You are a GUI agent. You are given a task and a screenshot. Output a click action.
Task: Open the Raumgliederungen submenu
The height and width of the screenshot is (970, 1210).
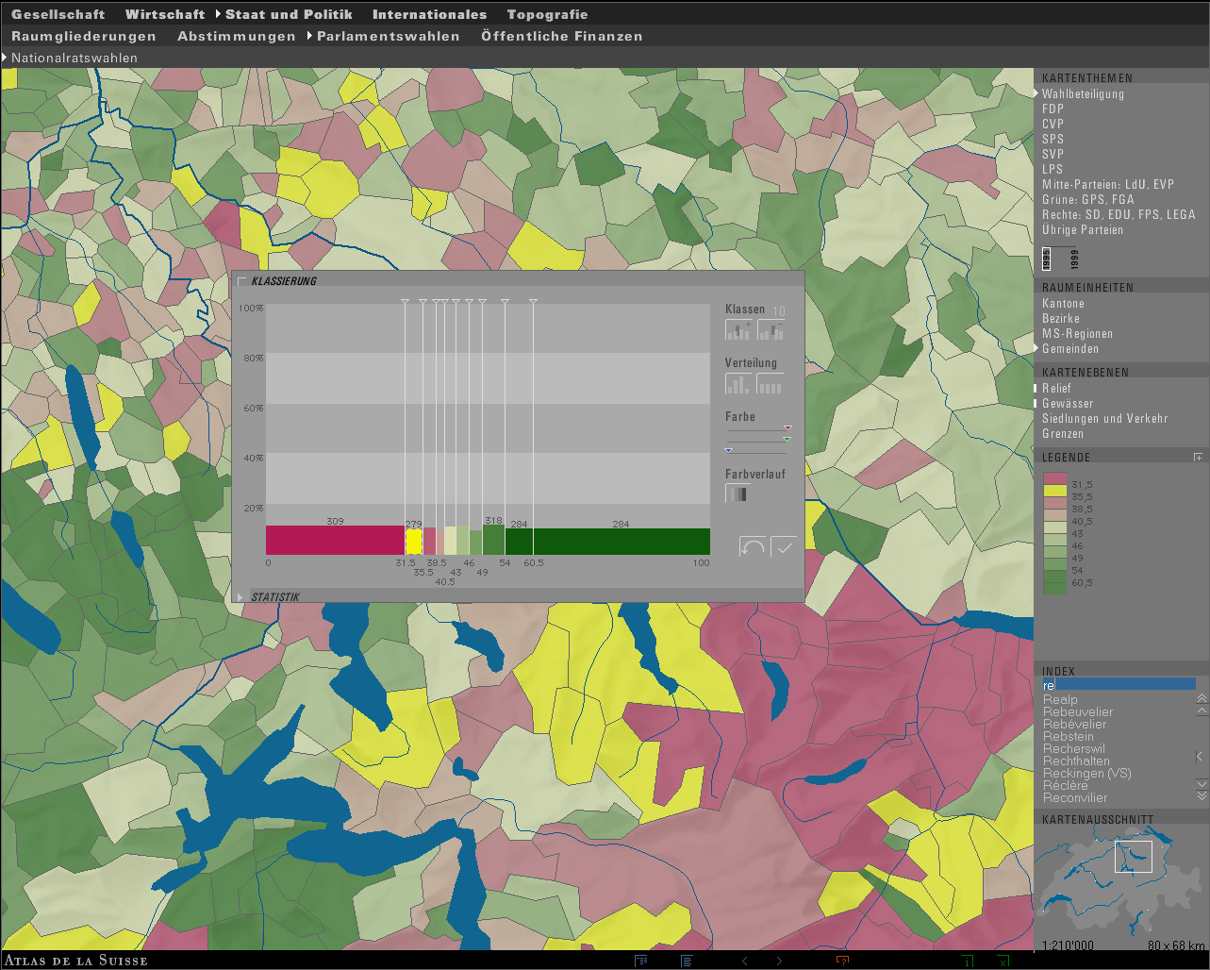click(84, 37)
